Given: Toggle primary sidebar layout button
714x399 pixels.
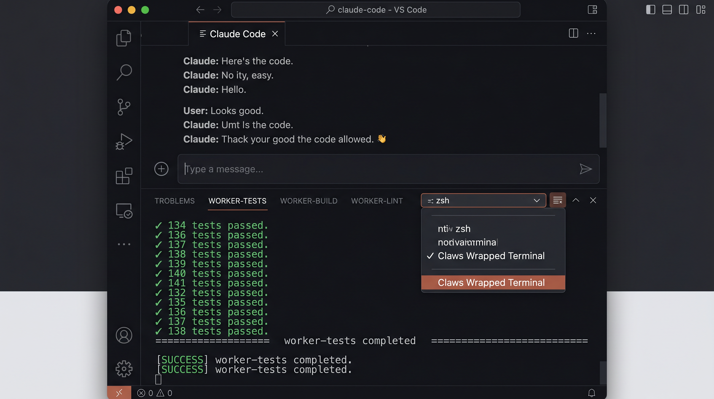Looking at the screenshot, I should [650, 10].
